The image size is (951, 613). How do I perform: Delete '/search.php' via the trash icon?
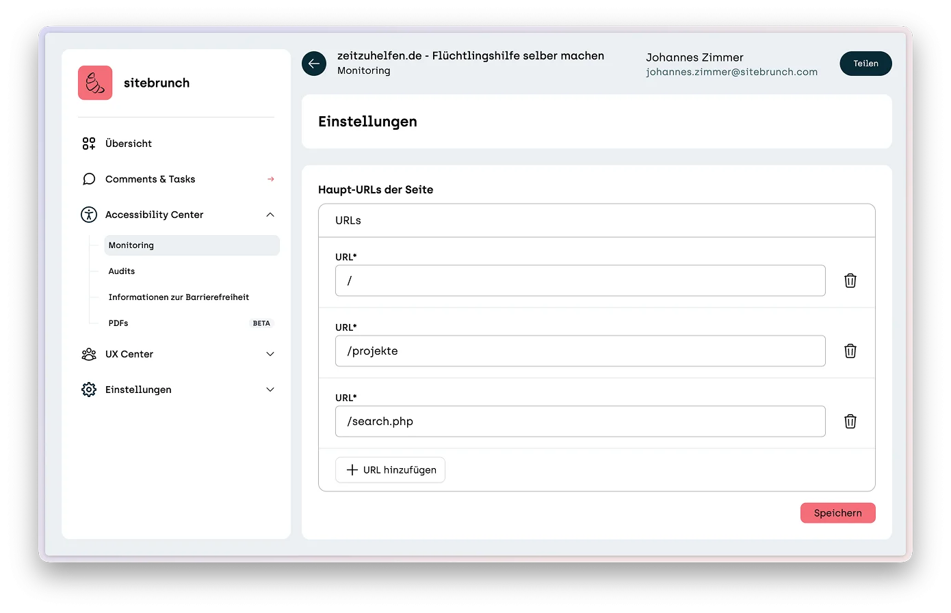point(850,421)
